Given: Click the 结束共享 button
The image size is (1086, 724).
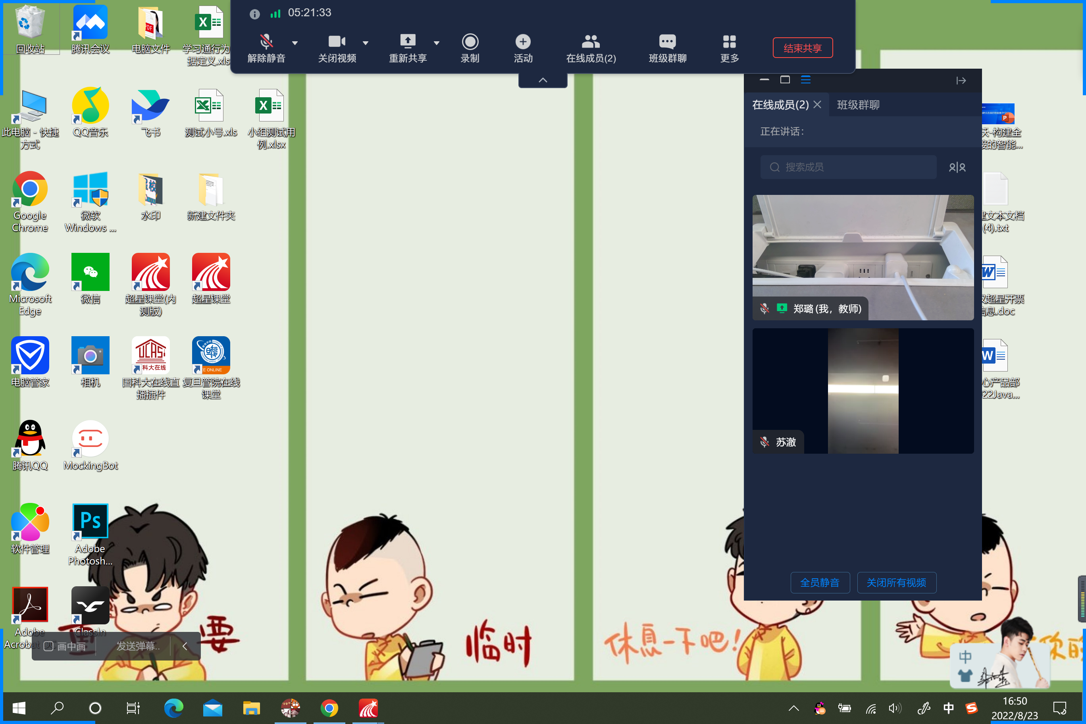Looking at the screenshot, I should point(802,48).
